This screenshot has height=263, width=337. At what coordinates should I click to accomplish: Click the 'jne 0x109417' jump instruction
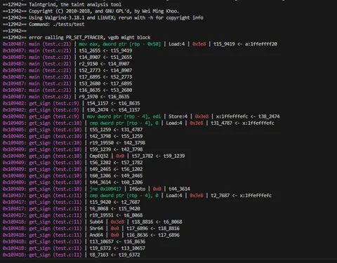click(x=105, y=189)
